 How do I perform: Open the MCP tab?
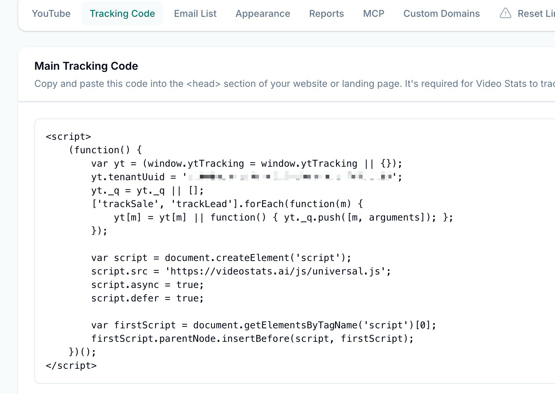pyautogui.click(x=373, y=13)
